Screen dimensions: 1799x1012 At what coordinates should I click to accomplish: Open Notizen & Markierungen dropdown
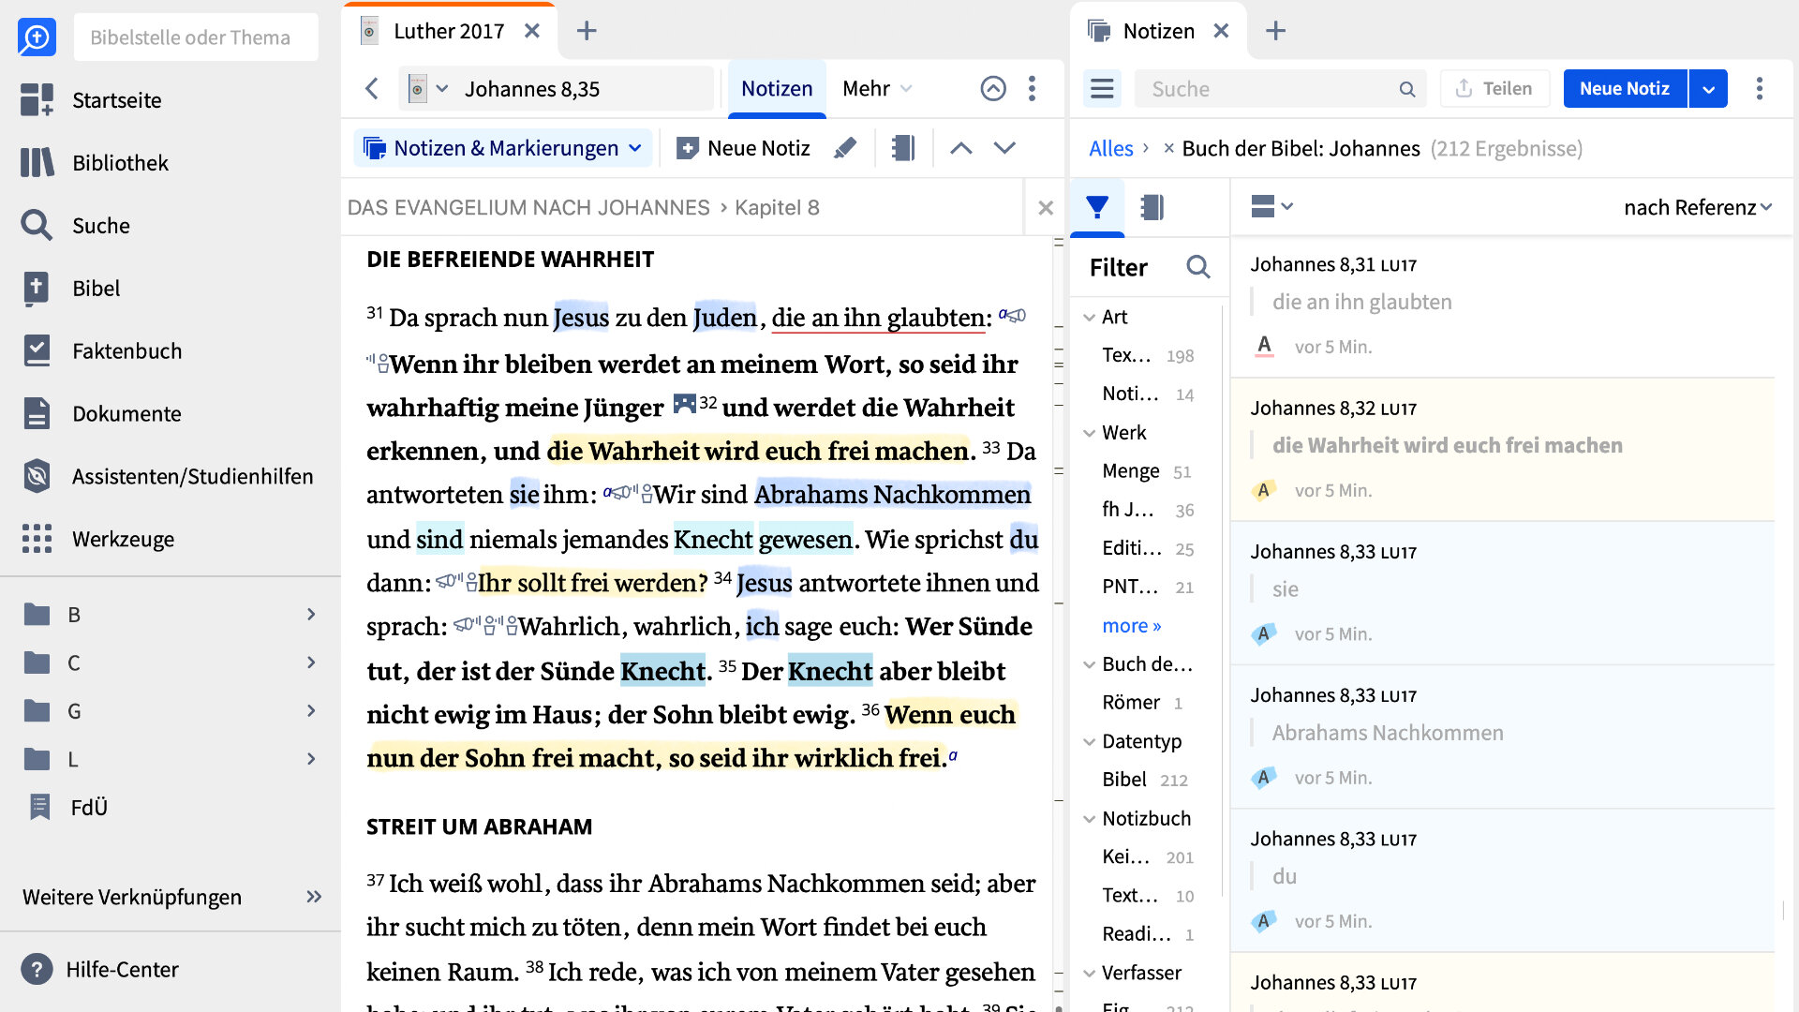pos(503,148)
